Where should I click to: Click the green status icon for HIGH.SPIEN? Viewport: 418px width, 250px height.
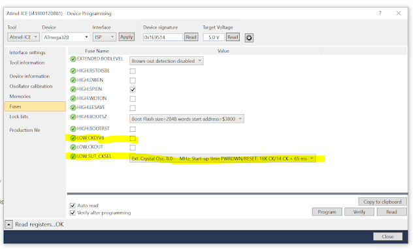pos(73,89)
